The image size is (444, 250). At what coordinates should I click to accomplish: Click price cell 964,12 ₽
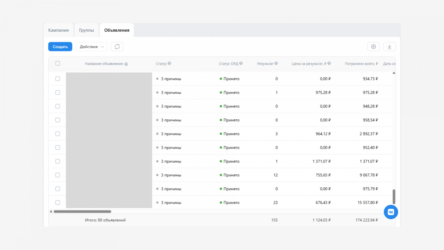pyautogui.click(x=323, y=134)
